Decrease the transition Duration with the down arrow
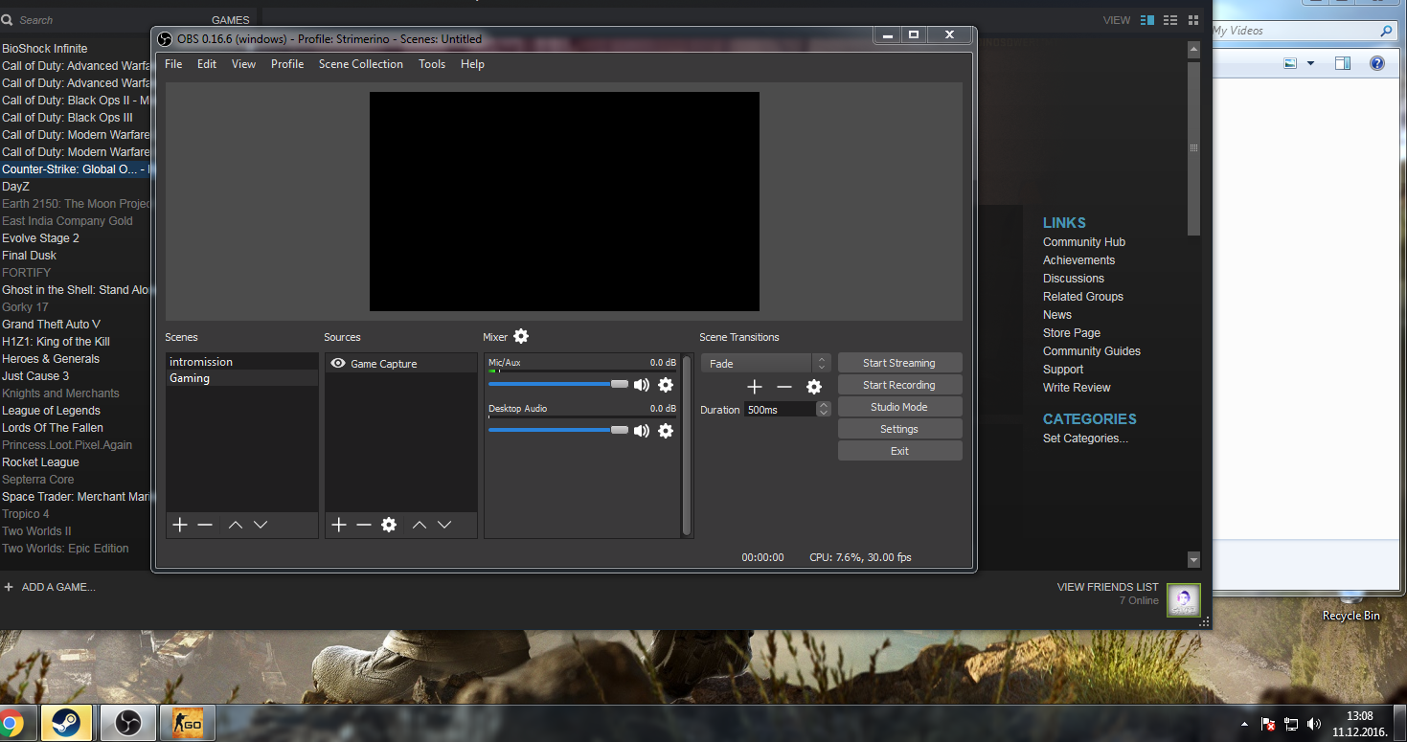The image size is (1407, 742). pos(824,413)
